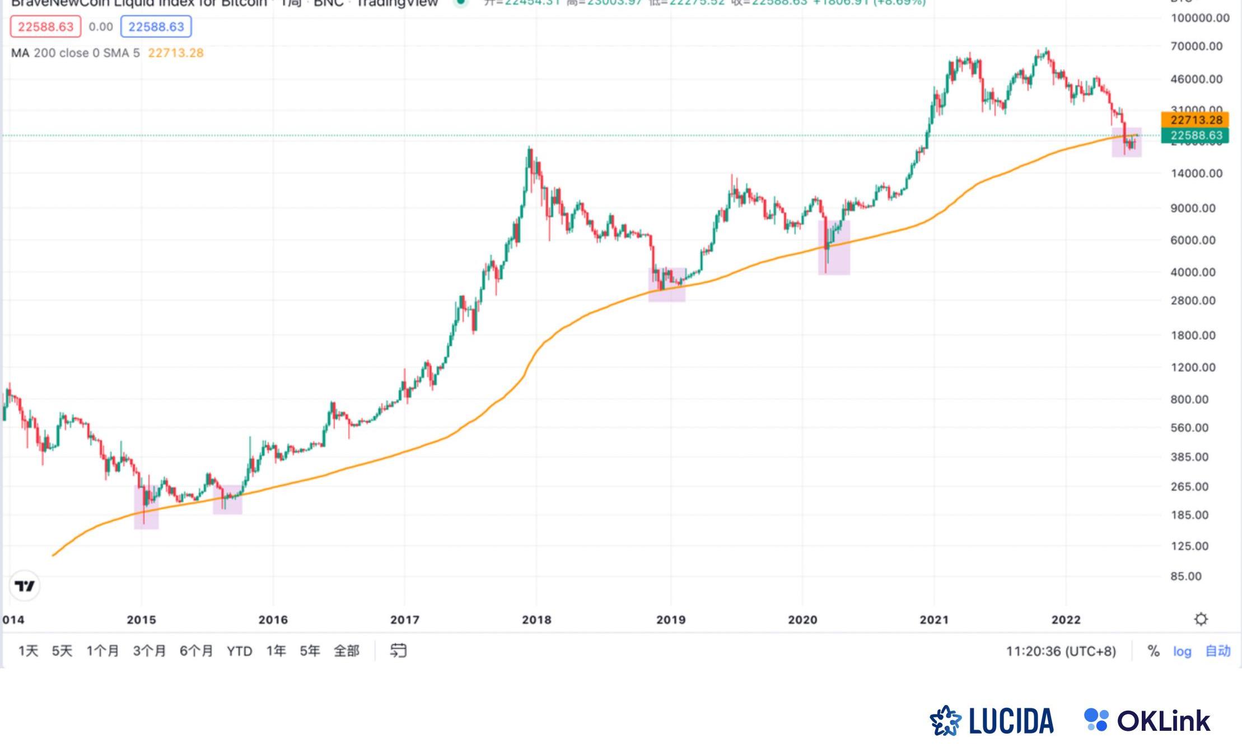Open timezone menu showing UTC+8
Image resolution: width=1242 pixels, height=756 pixels.
click(x=1061, y=651)
